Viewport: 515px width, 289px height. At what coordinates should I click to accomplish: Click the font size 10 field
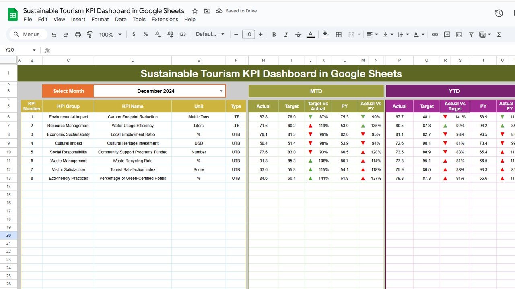[x=248, y=34]
